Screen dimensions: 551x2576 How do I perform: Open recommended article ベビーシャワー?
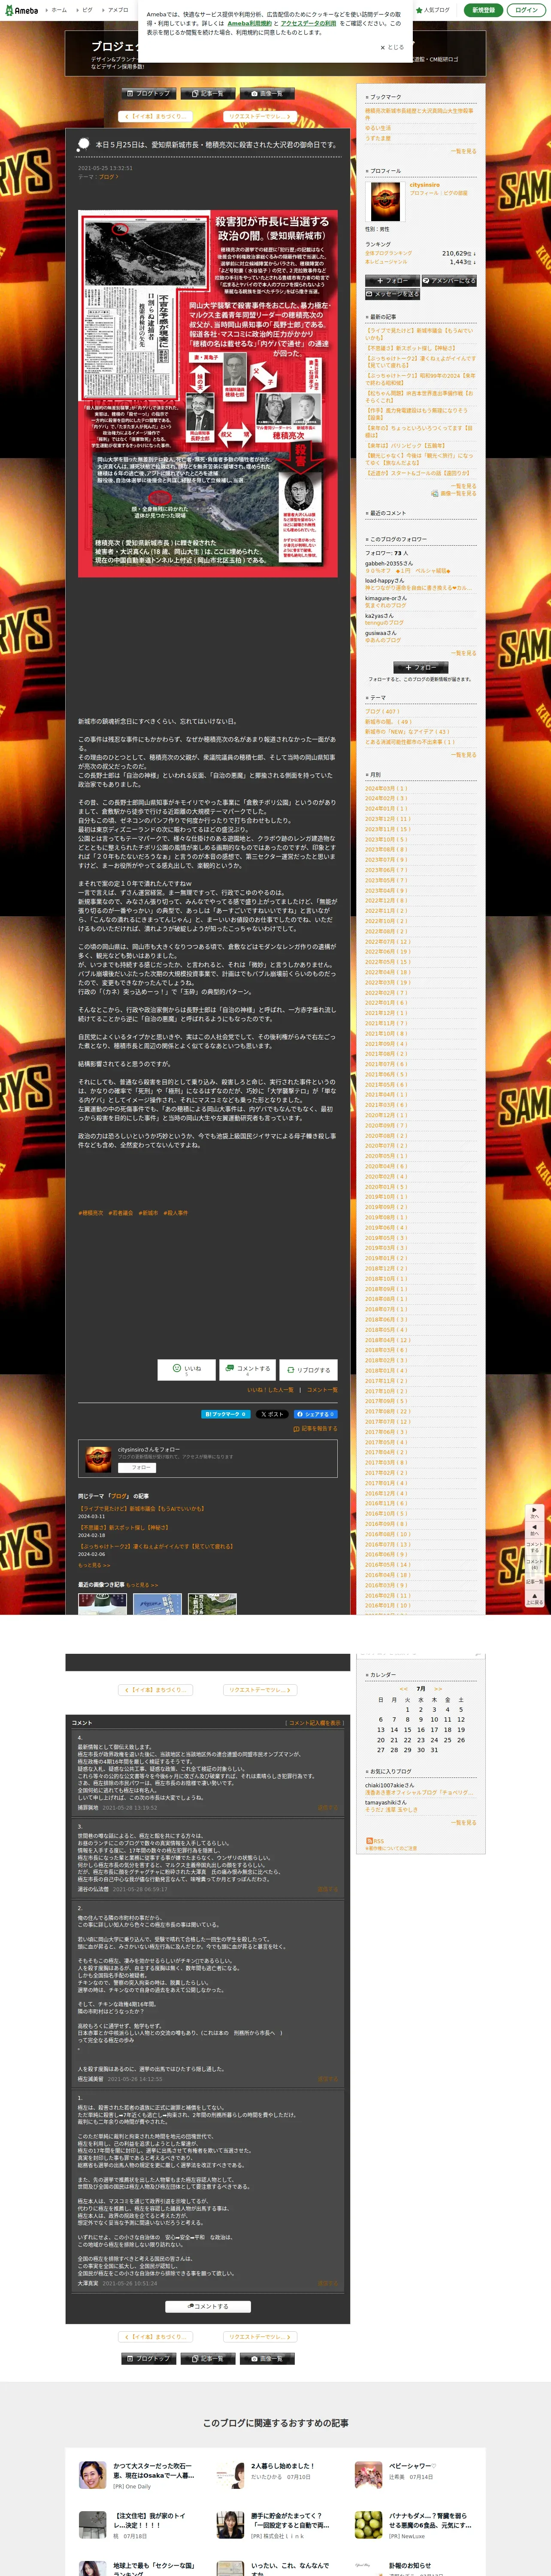click(412, 2466)
